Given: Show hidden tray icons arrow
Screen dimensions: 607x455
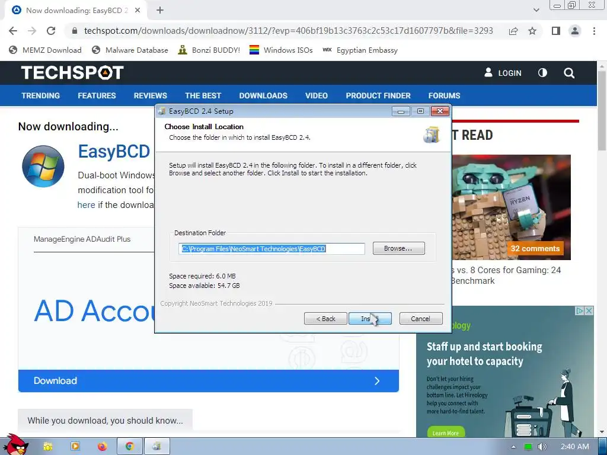Looking at the screenshot, I should (x=514, y=447).
